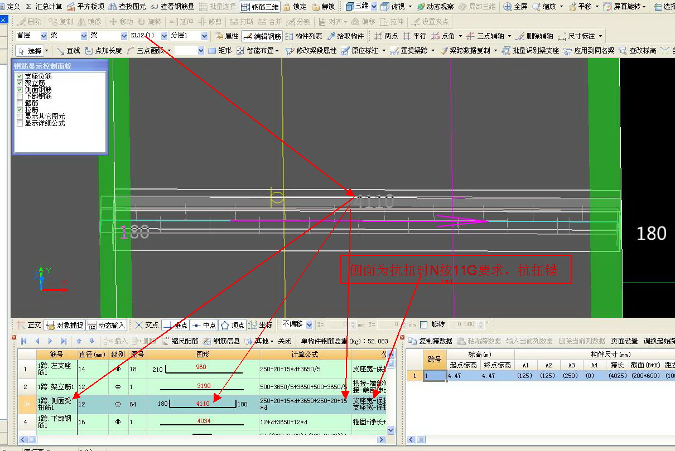Select 矩形 rectangle drawing tool
The height and width of the screenshot is (451, 675).
tap(220, 50)
